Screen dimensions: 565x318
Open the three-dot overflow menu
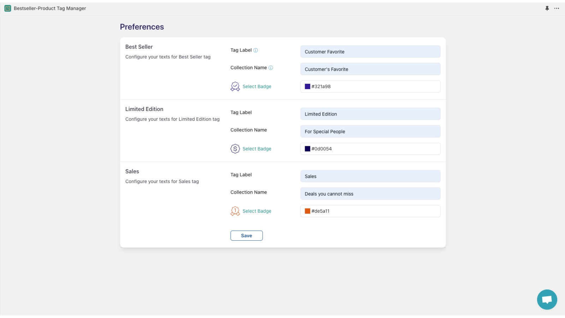[557, 8]
